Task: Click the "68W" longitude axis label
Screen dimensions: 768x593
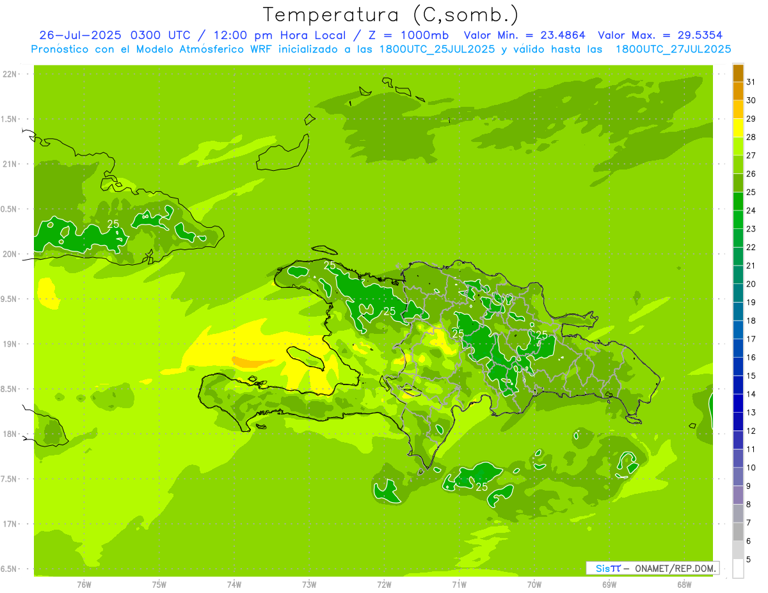Action: [x=684, y=585]
